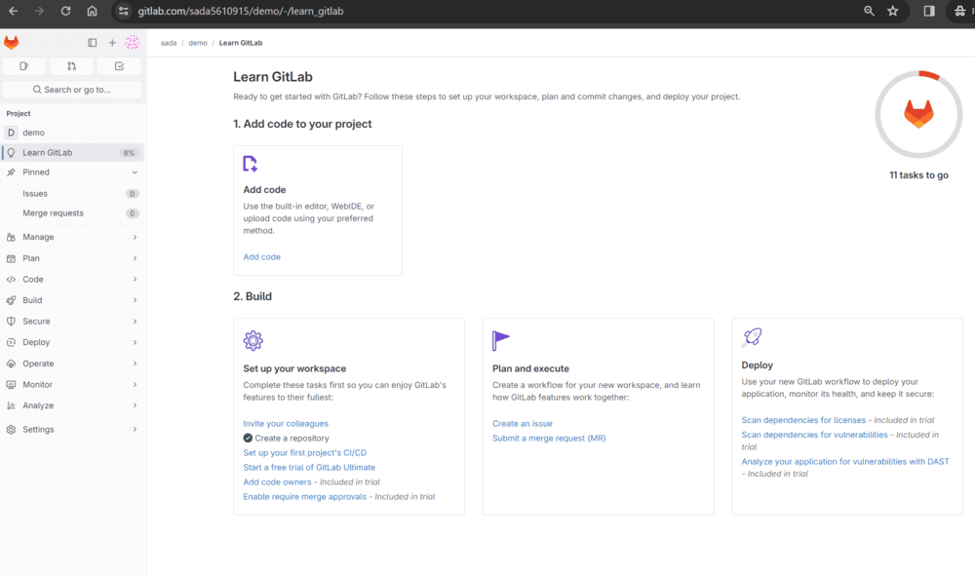Bookmark page with the star icon
Image resolution: width=975 pixels, height=576 pixels.
pyautogui.click(x=893, y=11)
